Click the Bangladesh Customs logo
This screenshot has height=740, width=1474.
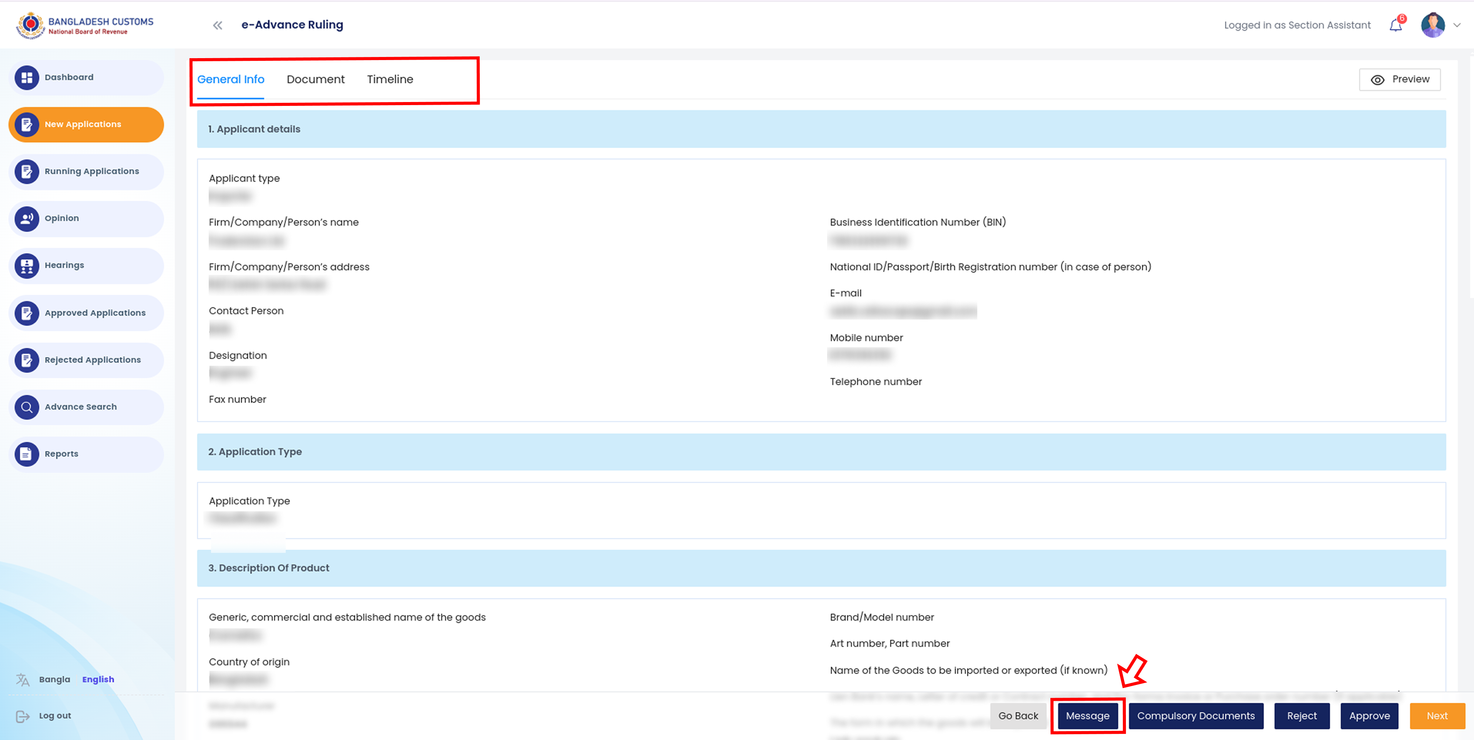point(85,25)
